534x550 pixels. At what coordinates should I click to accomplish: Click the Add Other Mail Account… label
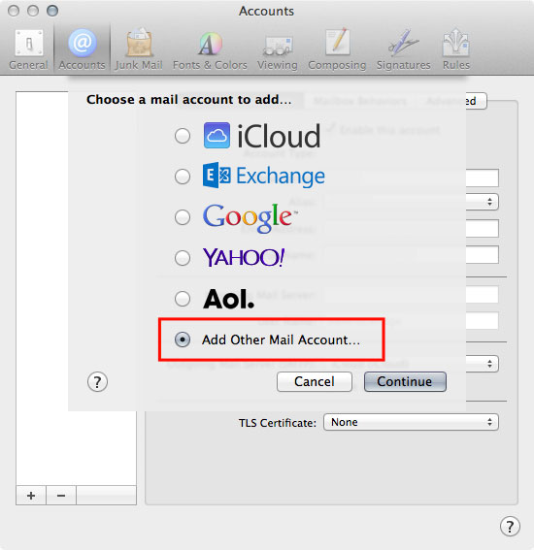pos(281,340)
